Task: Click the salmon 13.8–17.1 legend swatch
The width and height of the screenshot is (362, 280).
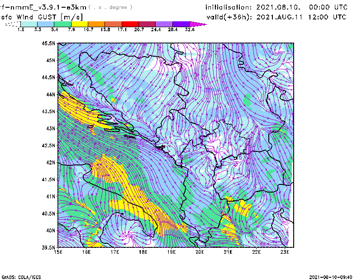Action: coord(114,24)
